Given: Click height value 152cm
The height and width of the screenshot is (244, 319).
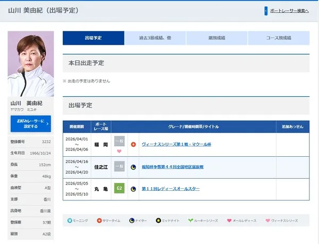Looking at the screenshot, I should point(45,165).
